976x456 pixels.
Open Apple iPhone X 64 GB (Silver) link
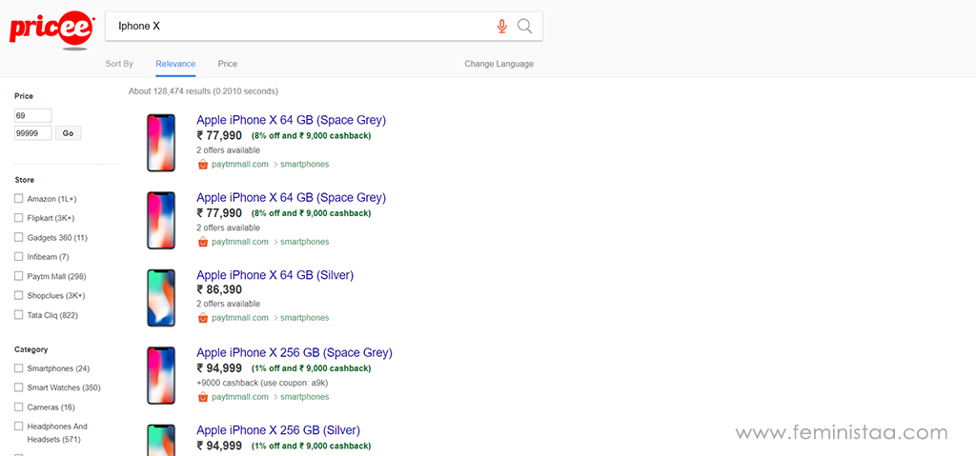[x=275, y=275]
